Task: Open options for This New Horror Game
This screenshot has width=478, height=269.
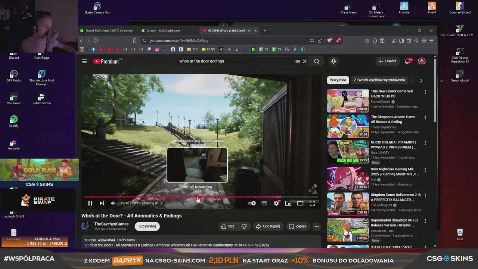Action: tap(425, 92)
